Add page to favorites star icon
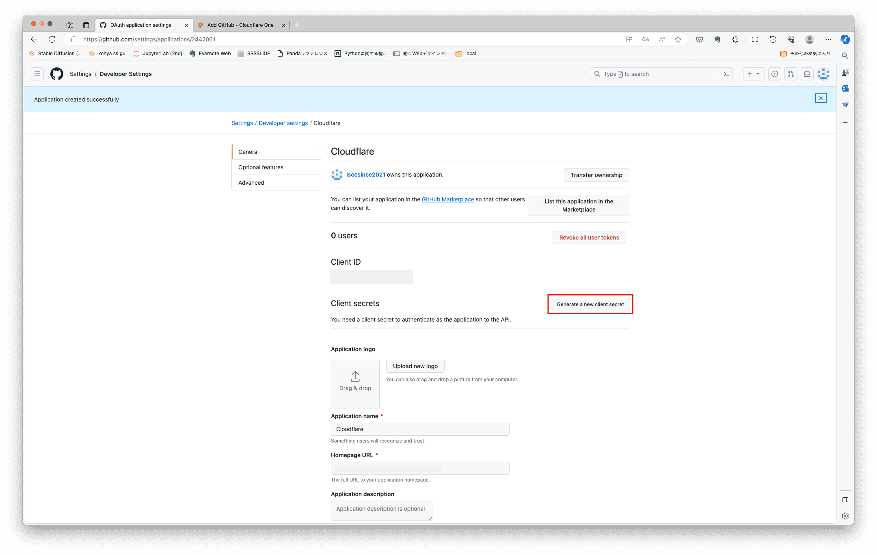 (678, 39)
